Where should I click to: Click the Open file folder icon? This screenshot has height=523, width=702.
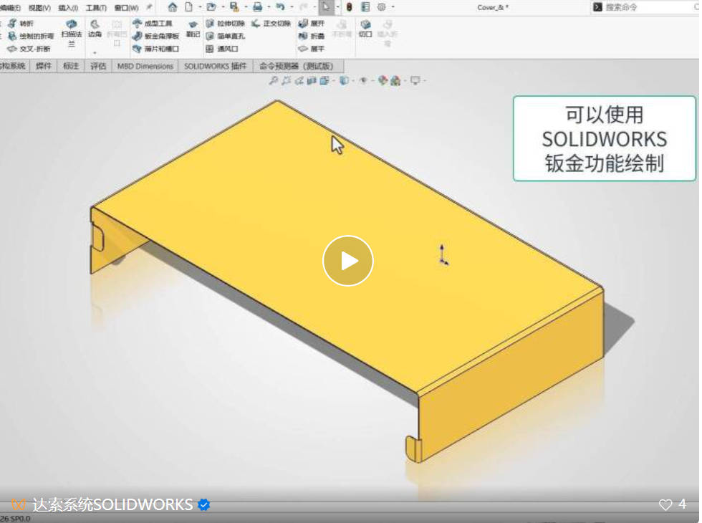(211, 6)
